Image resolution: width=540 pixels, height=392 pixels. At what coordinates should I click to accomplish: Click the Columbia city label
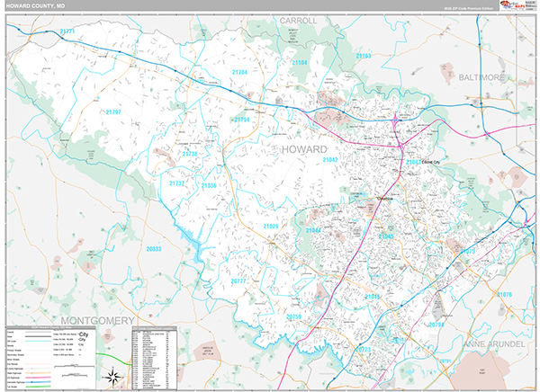(x=361, y=201)
